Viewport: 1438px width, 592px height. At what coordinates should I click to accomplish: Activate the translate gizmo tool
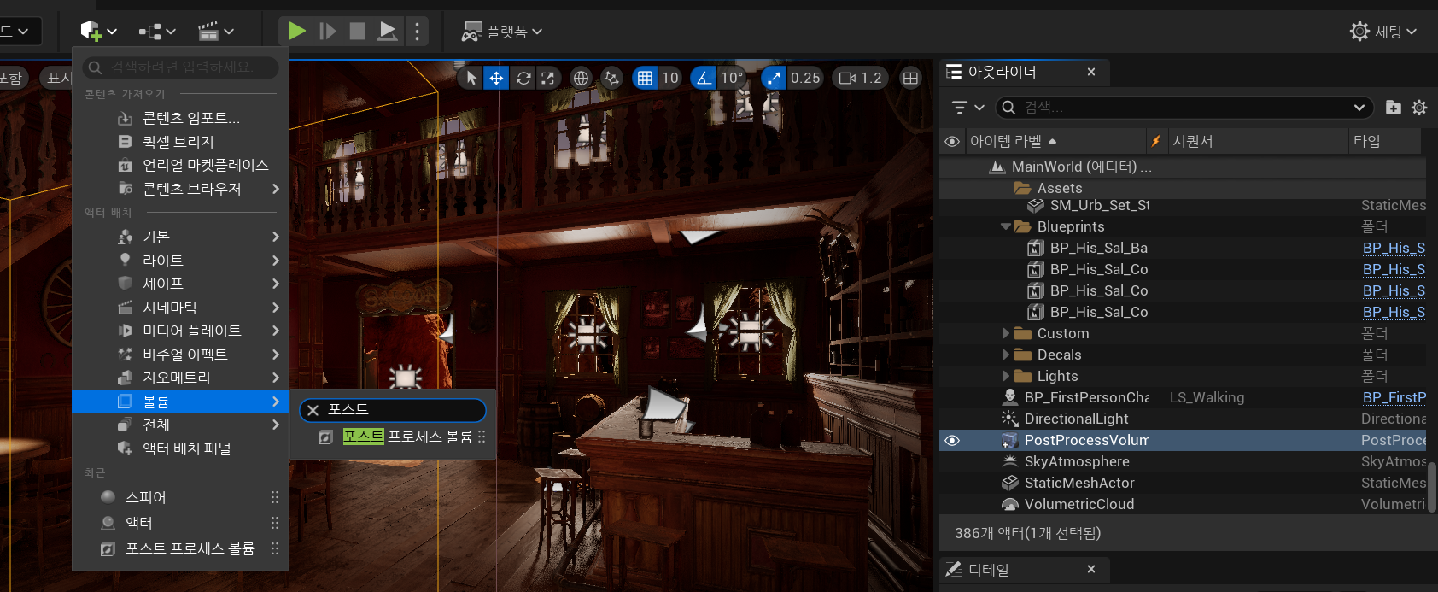[x=496, y=78]
